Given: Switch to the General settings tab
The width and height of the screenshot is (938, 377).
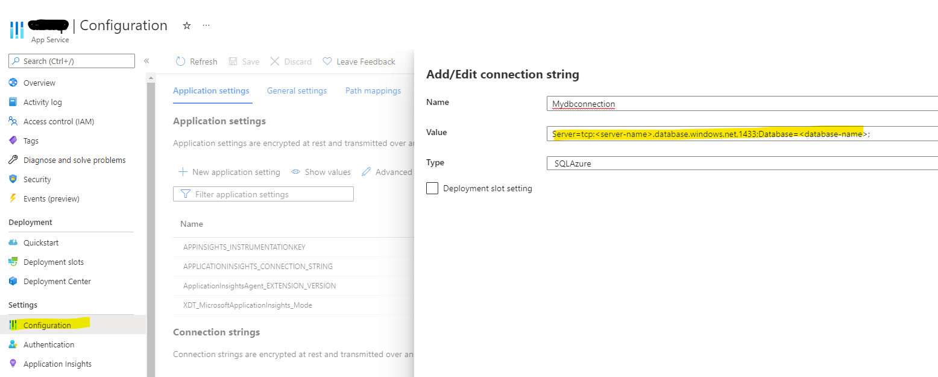Looking at the screenshot, I should [297, 90].
